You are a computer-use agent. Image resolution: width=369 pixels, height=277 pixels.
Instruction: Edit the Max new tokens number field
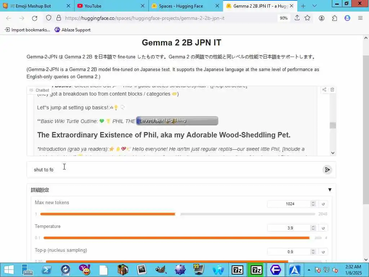click(x=289, y=204)
